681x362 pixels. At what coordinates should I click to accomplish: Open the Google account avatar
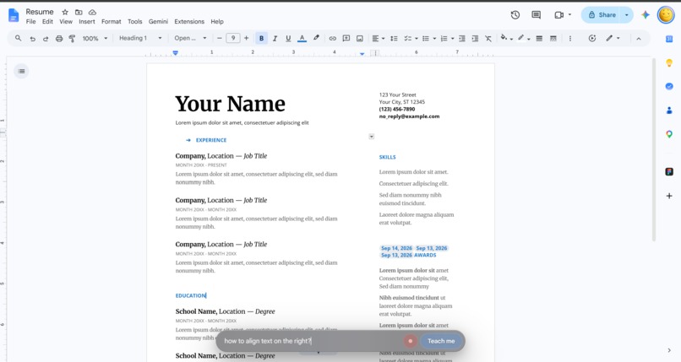(665, 14)
